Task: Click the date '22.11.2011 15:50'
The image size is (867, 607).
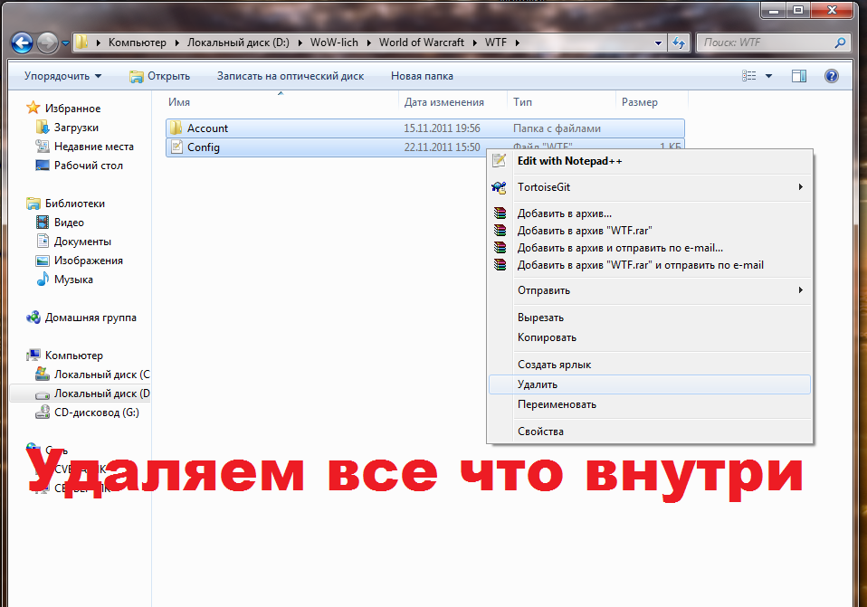Action: 442,147
